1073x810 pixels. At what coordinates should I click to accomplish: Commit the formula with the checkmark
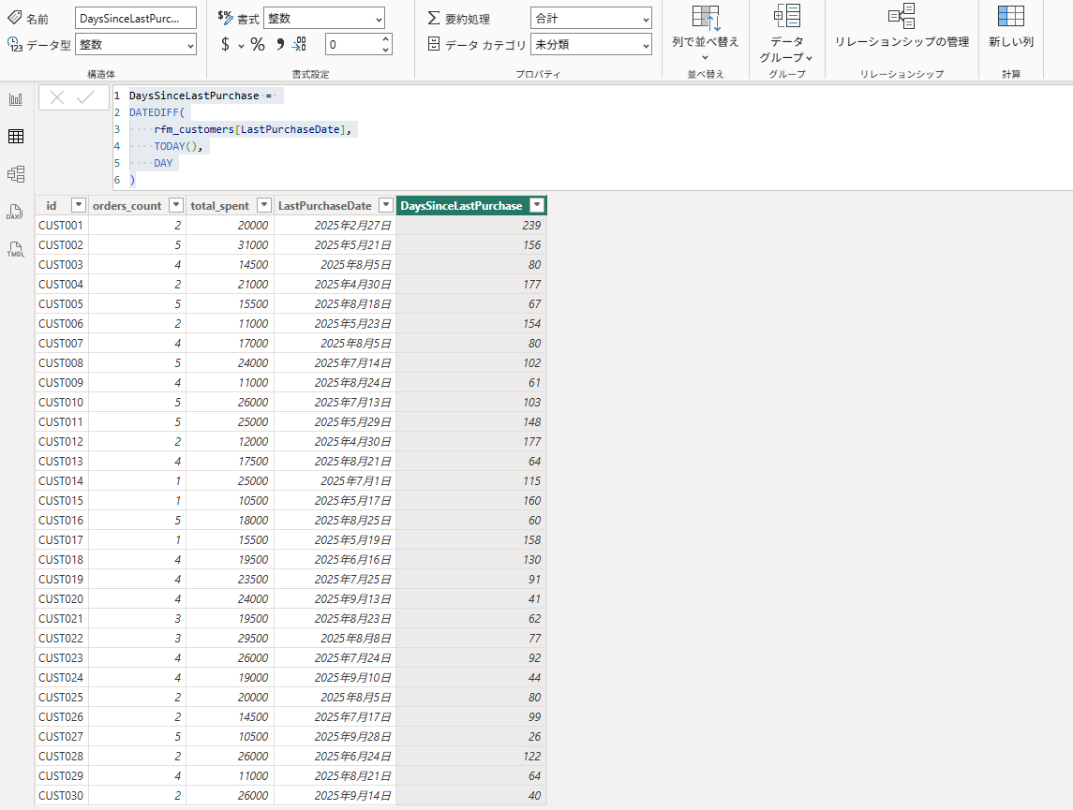point(86,97)
